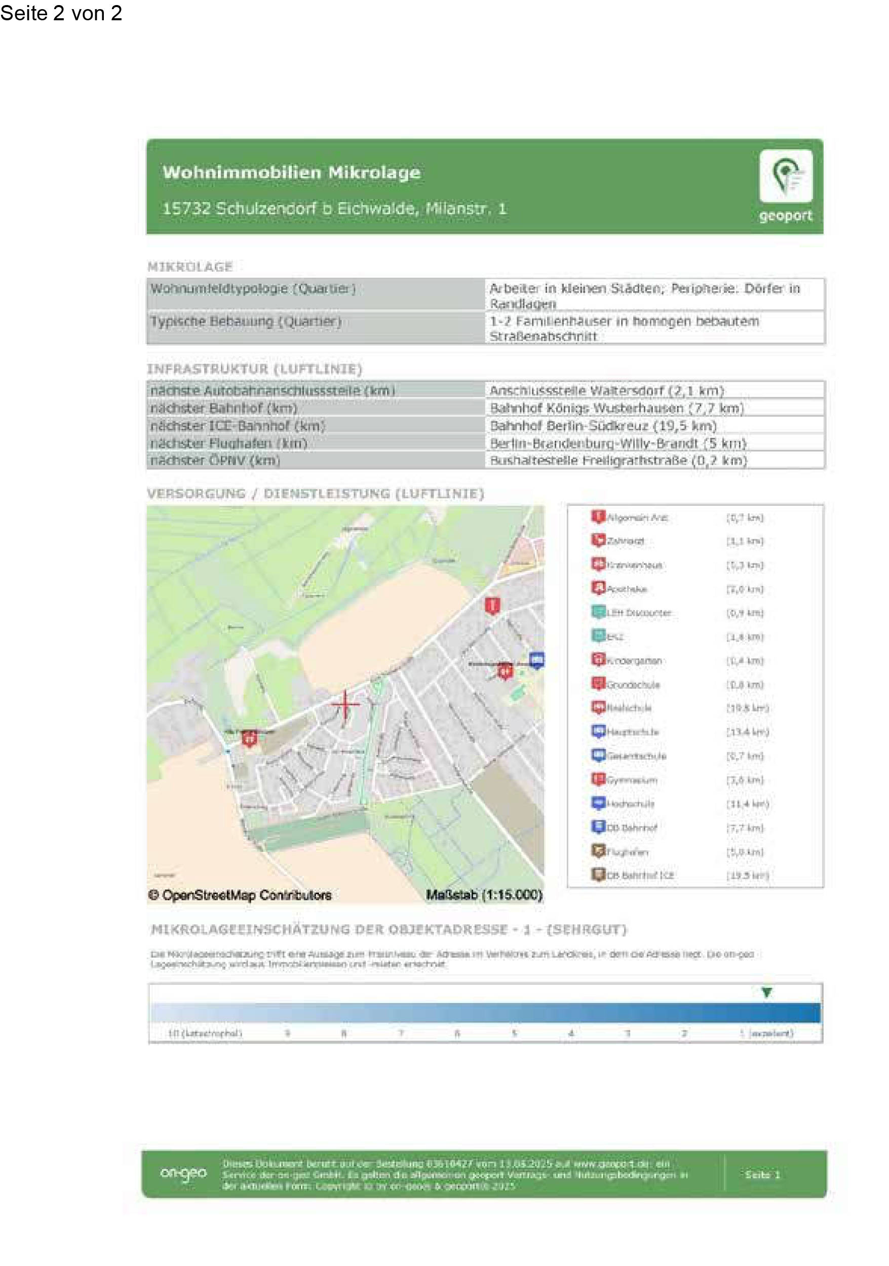Click the red crosshair on the map

coord(345,704)
